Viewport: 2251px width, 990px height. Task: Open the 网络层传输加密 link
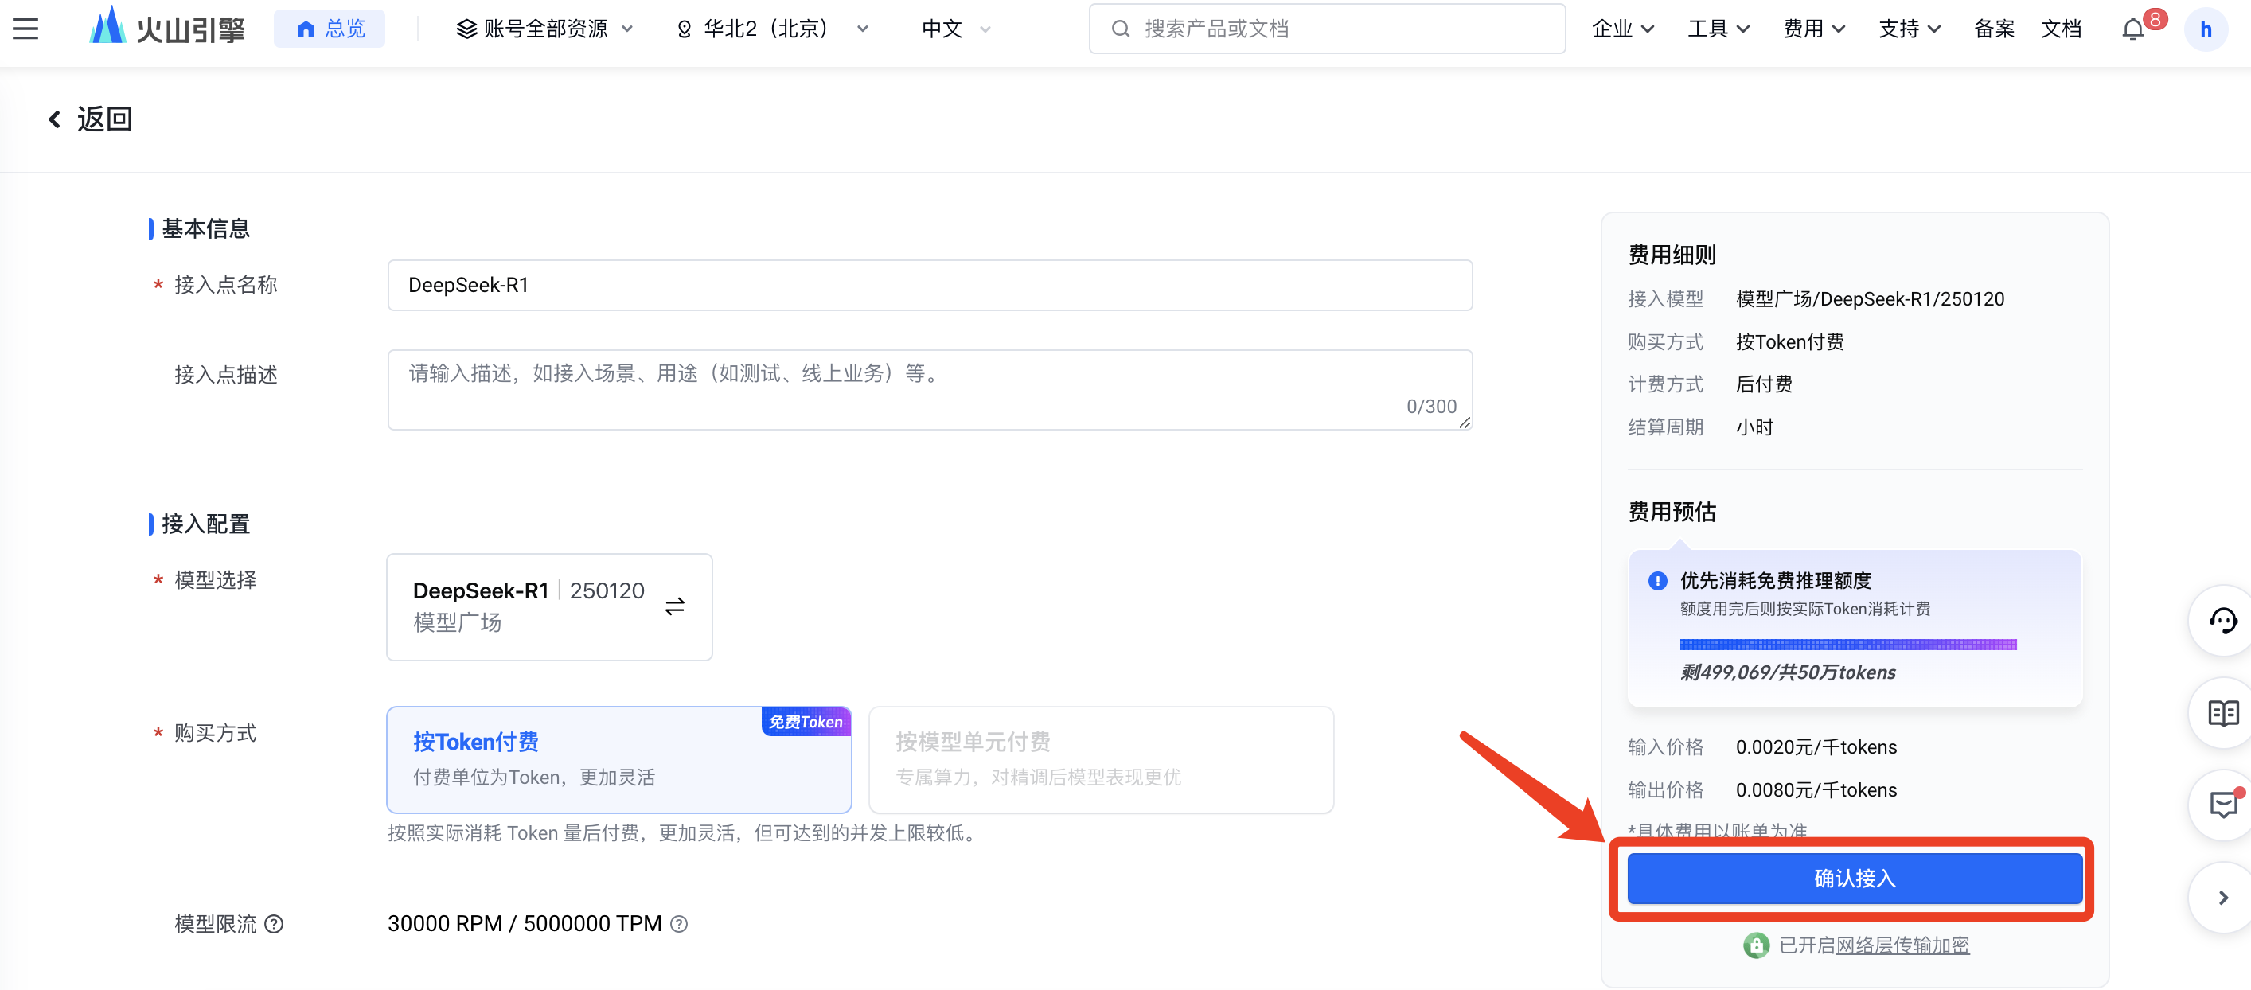click(x=1902, y=945)
